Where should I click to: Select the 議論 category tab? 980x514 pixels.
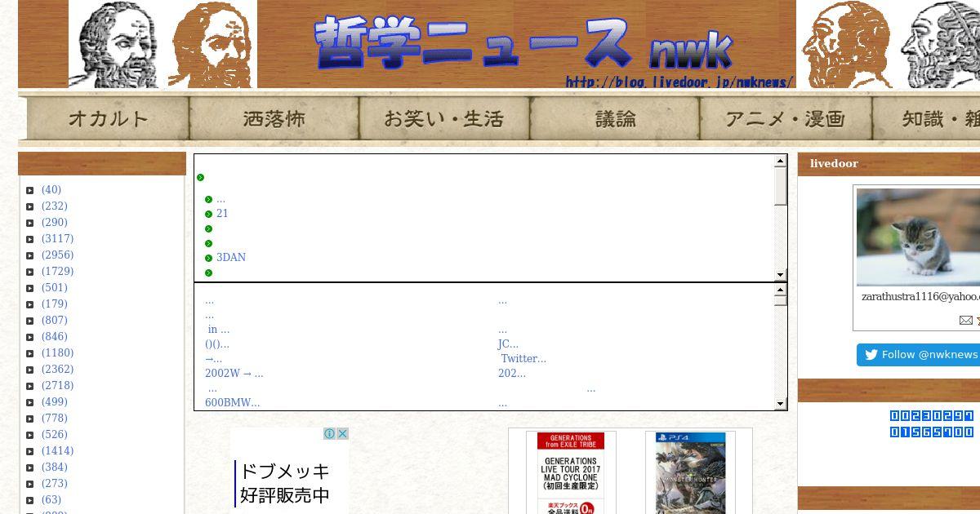coord(615,119)
